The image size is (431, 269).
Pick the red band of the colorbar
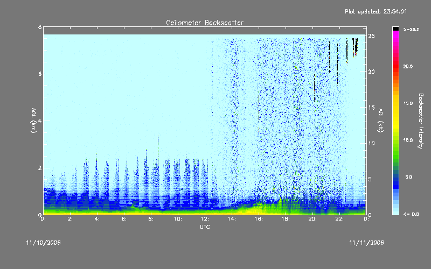(x=395, y=66)
